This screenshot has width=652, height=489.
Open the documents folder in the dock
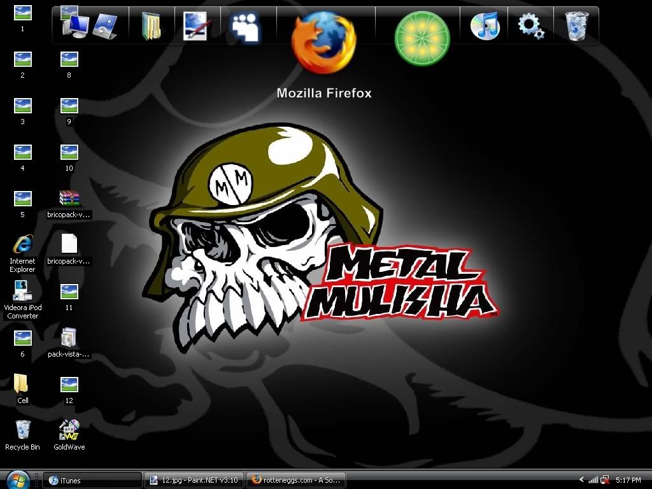tap(152, 26)
